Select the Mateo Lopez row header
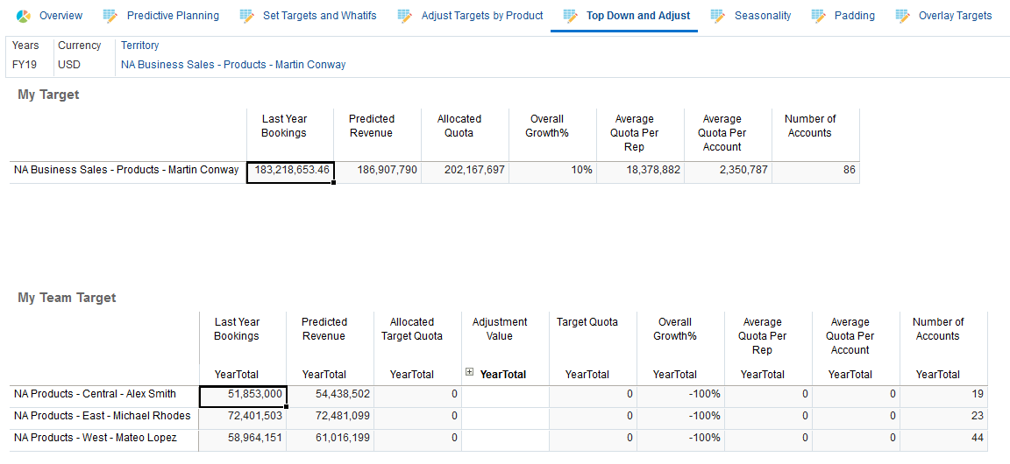1010x464 pixels. [x=95, y=438]
